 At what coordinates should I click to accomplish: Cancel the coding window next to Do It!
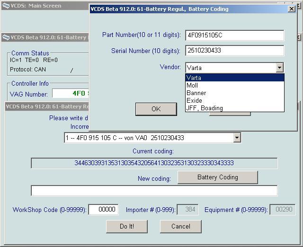click(x=180, y=226)
